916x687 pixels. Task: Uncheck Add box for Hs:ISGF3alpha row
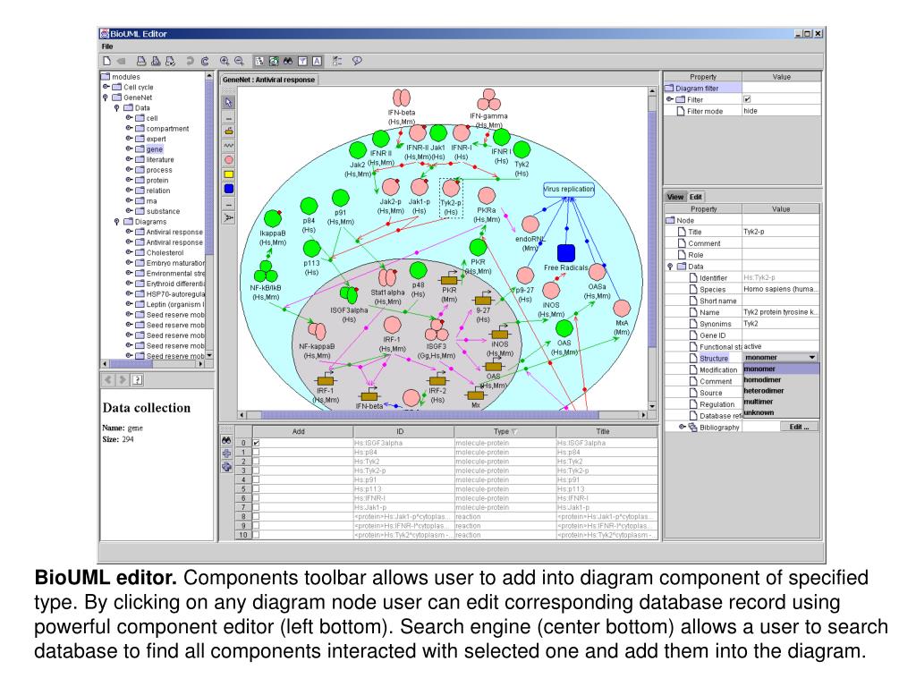point(256,443)
